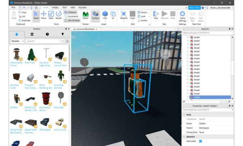Viewport: 243px width, 146px height.
Task: Activate the Scale tool
Action: [51, 15]
